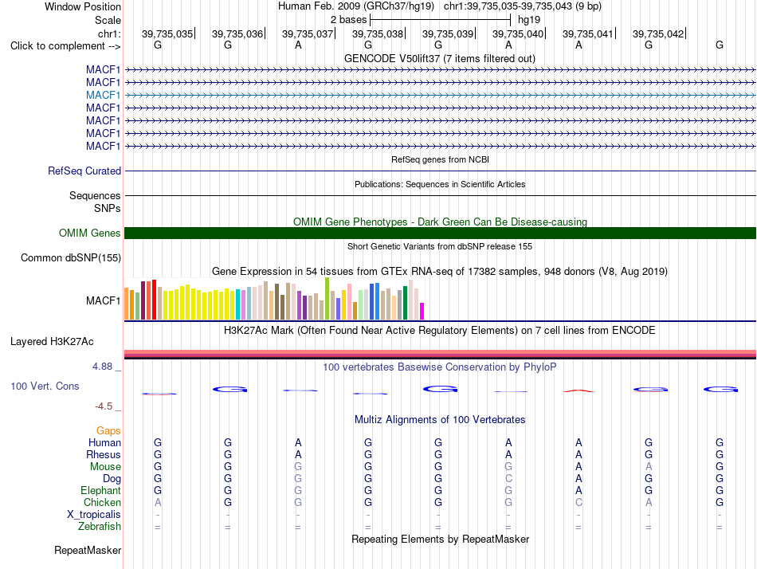Click the Dog C base in alignment
Screen dimensions: 757x569
point(508,479)
